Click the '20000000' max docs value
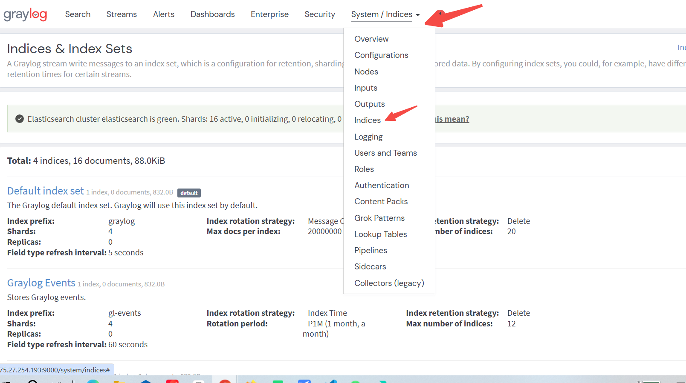The height and width of the screenshot is (383, 686). click(x=325, y=231)
